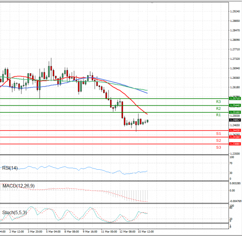This screenshot has width=242, height=236.
Task: Click the MACD 0.003285 scale label
Action: (x=235, y=183)
